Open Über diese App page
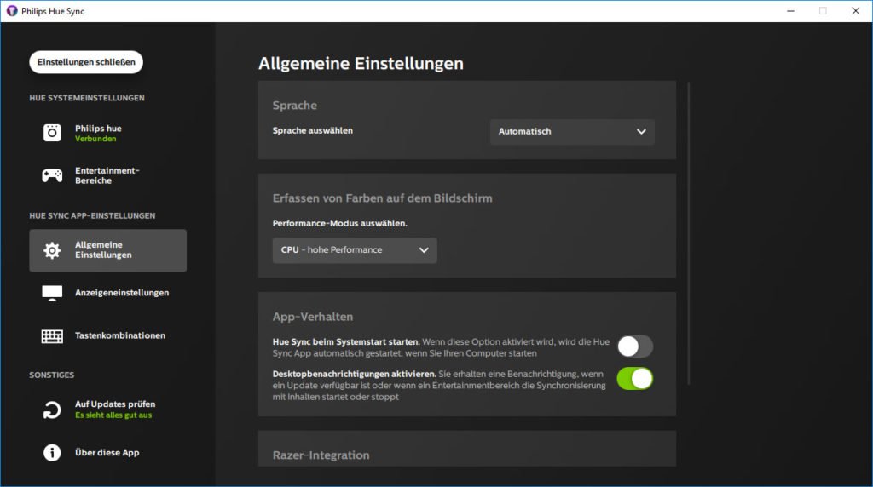The image size is (873, 487). pos(107,453)
